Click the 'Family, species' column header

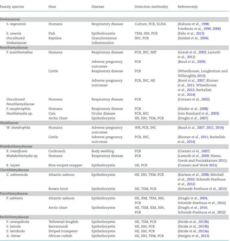click(x=12, y=7)
